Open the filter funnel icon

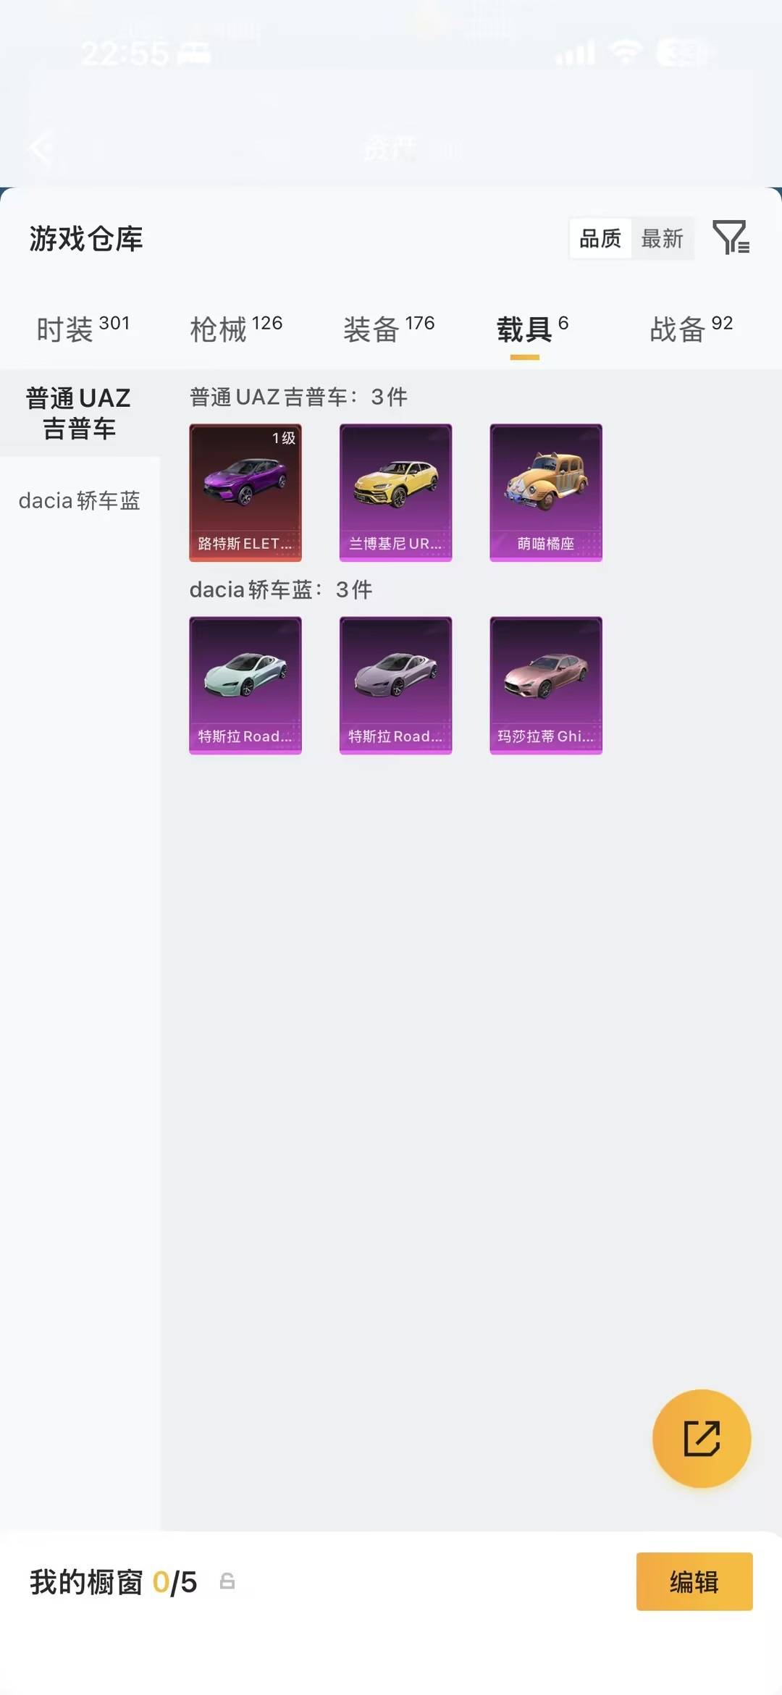[x=731, y=237]
